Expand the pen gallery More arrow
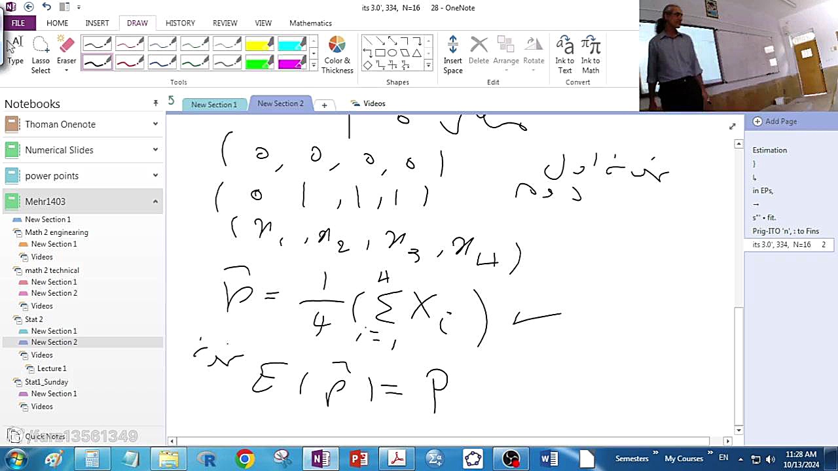This screenshot has width=838, height=471. [314, 65]
